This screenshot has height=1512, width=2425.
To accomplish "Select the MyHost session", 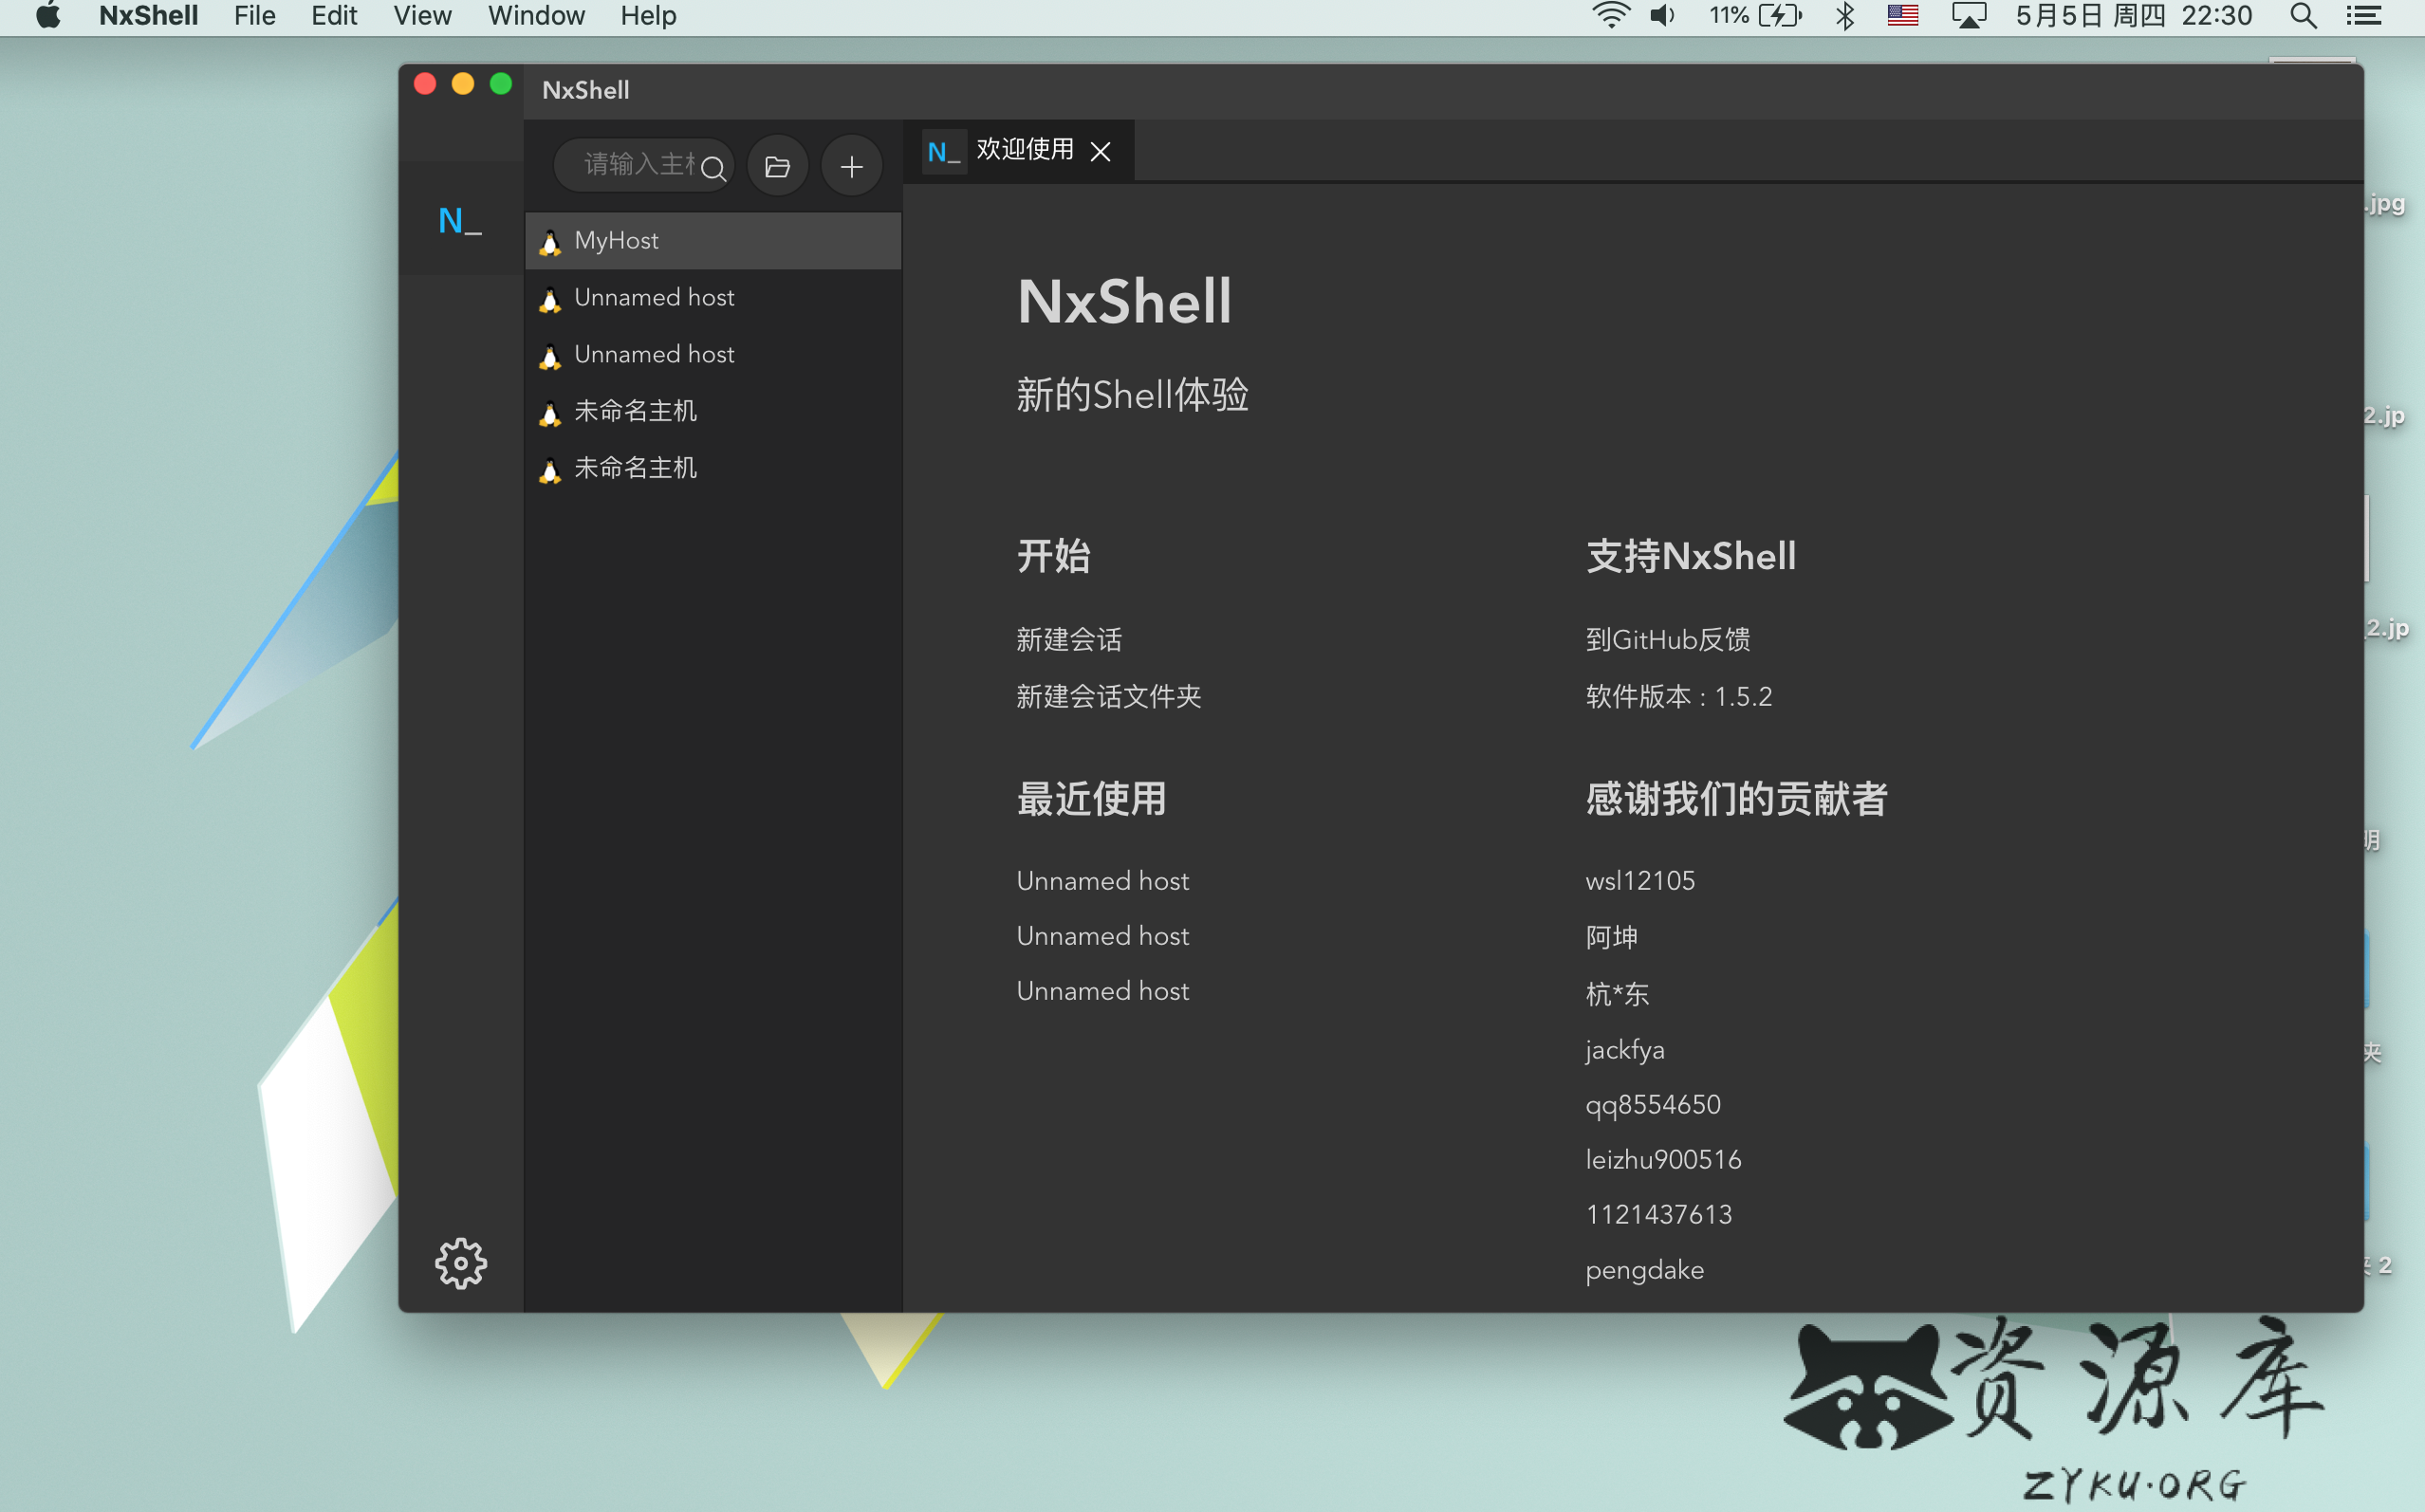I will (713, 241).
